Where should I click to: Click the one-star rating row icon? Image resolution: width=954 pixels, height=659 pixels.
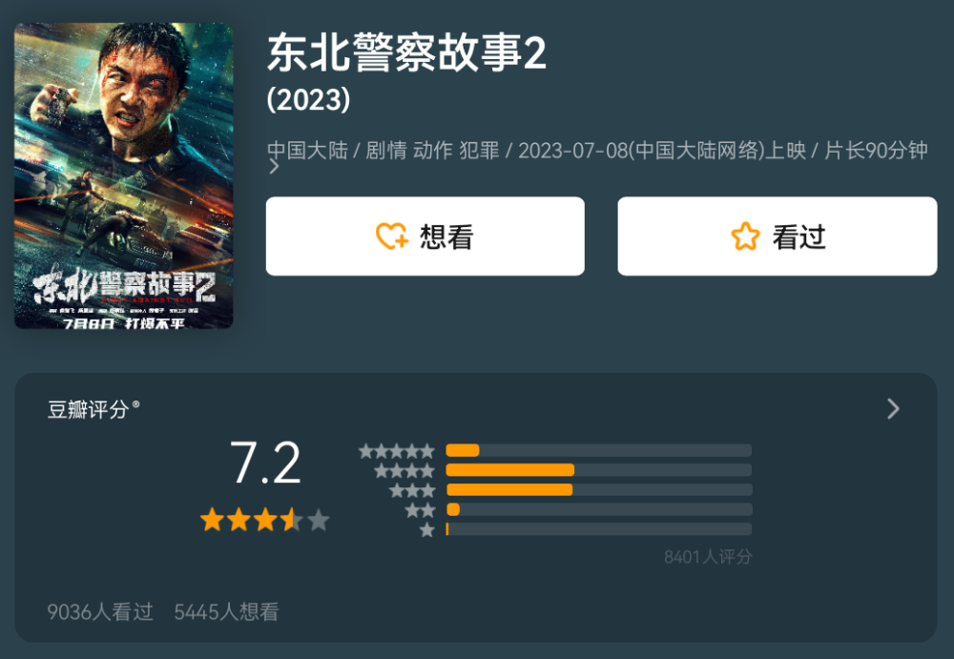(427, 529)
